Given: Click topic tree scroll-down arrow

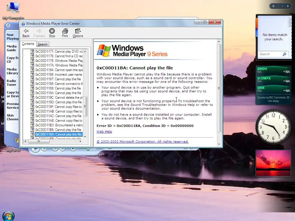Looking at the screenshot, I should click(85, 137).
